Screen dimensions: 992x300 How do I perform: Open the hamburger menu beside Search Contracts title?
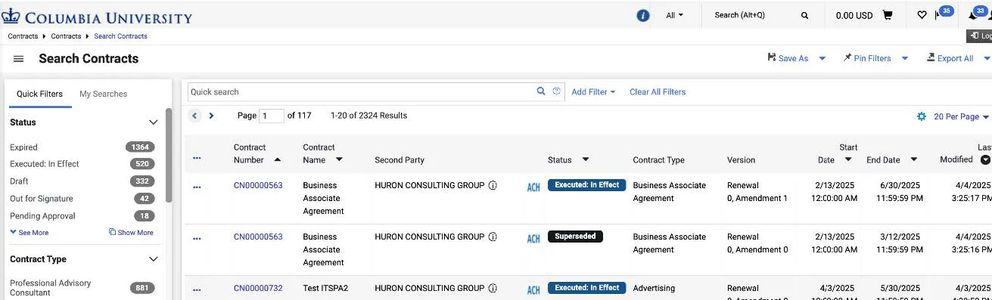click(19, 59)
